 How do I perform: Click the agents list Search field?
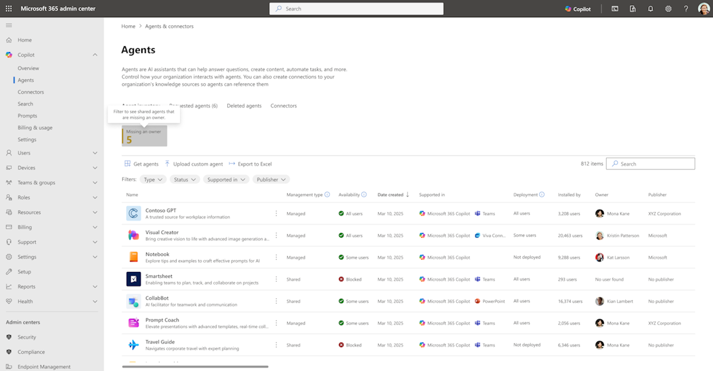650,164
